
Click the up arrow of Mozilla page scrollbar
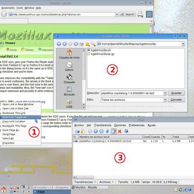coord(151,26)
